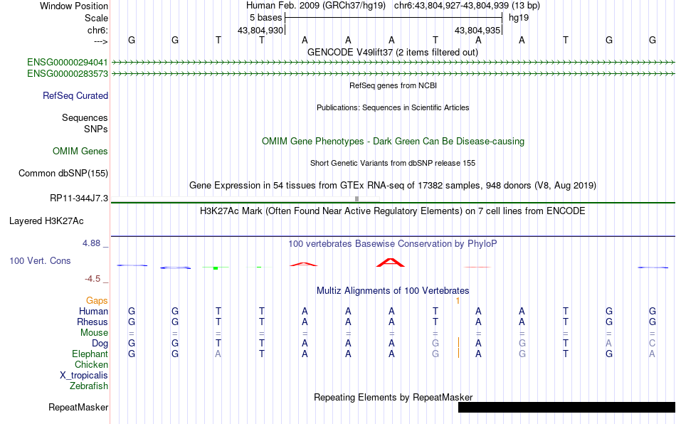The width and height of the screenshot is (676, 424).
Task: Click the gray GTEx expression bar marker
Action: (x=357, y=198)
